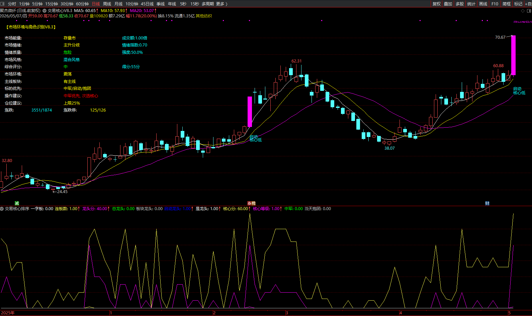532x316 pixels.
Task: Add stock to watchlist with +自 button
Action: pos(528,4)
